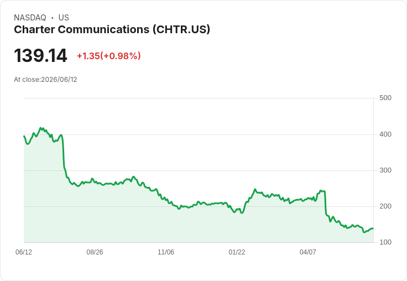The width and height of the screenshot is (407, 281).
Task: Click the NASDAQ exchange label
Action: click(30, 18)
